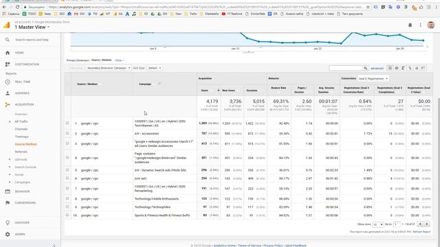Screen dimensions: 440x247
Task: Open Social section in sidebar
Action: click(x=19, y=174)
